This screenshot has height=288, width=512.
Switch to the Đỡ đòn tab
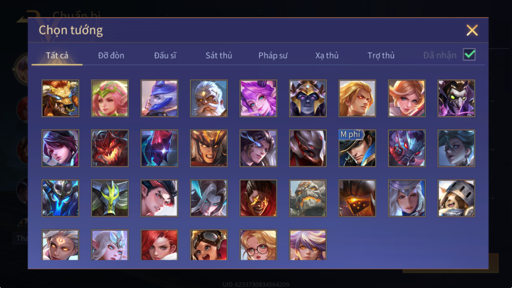coord(111,55)
